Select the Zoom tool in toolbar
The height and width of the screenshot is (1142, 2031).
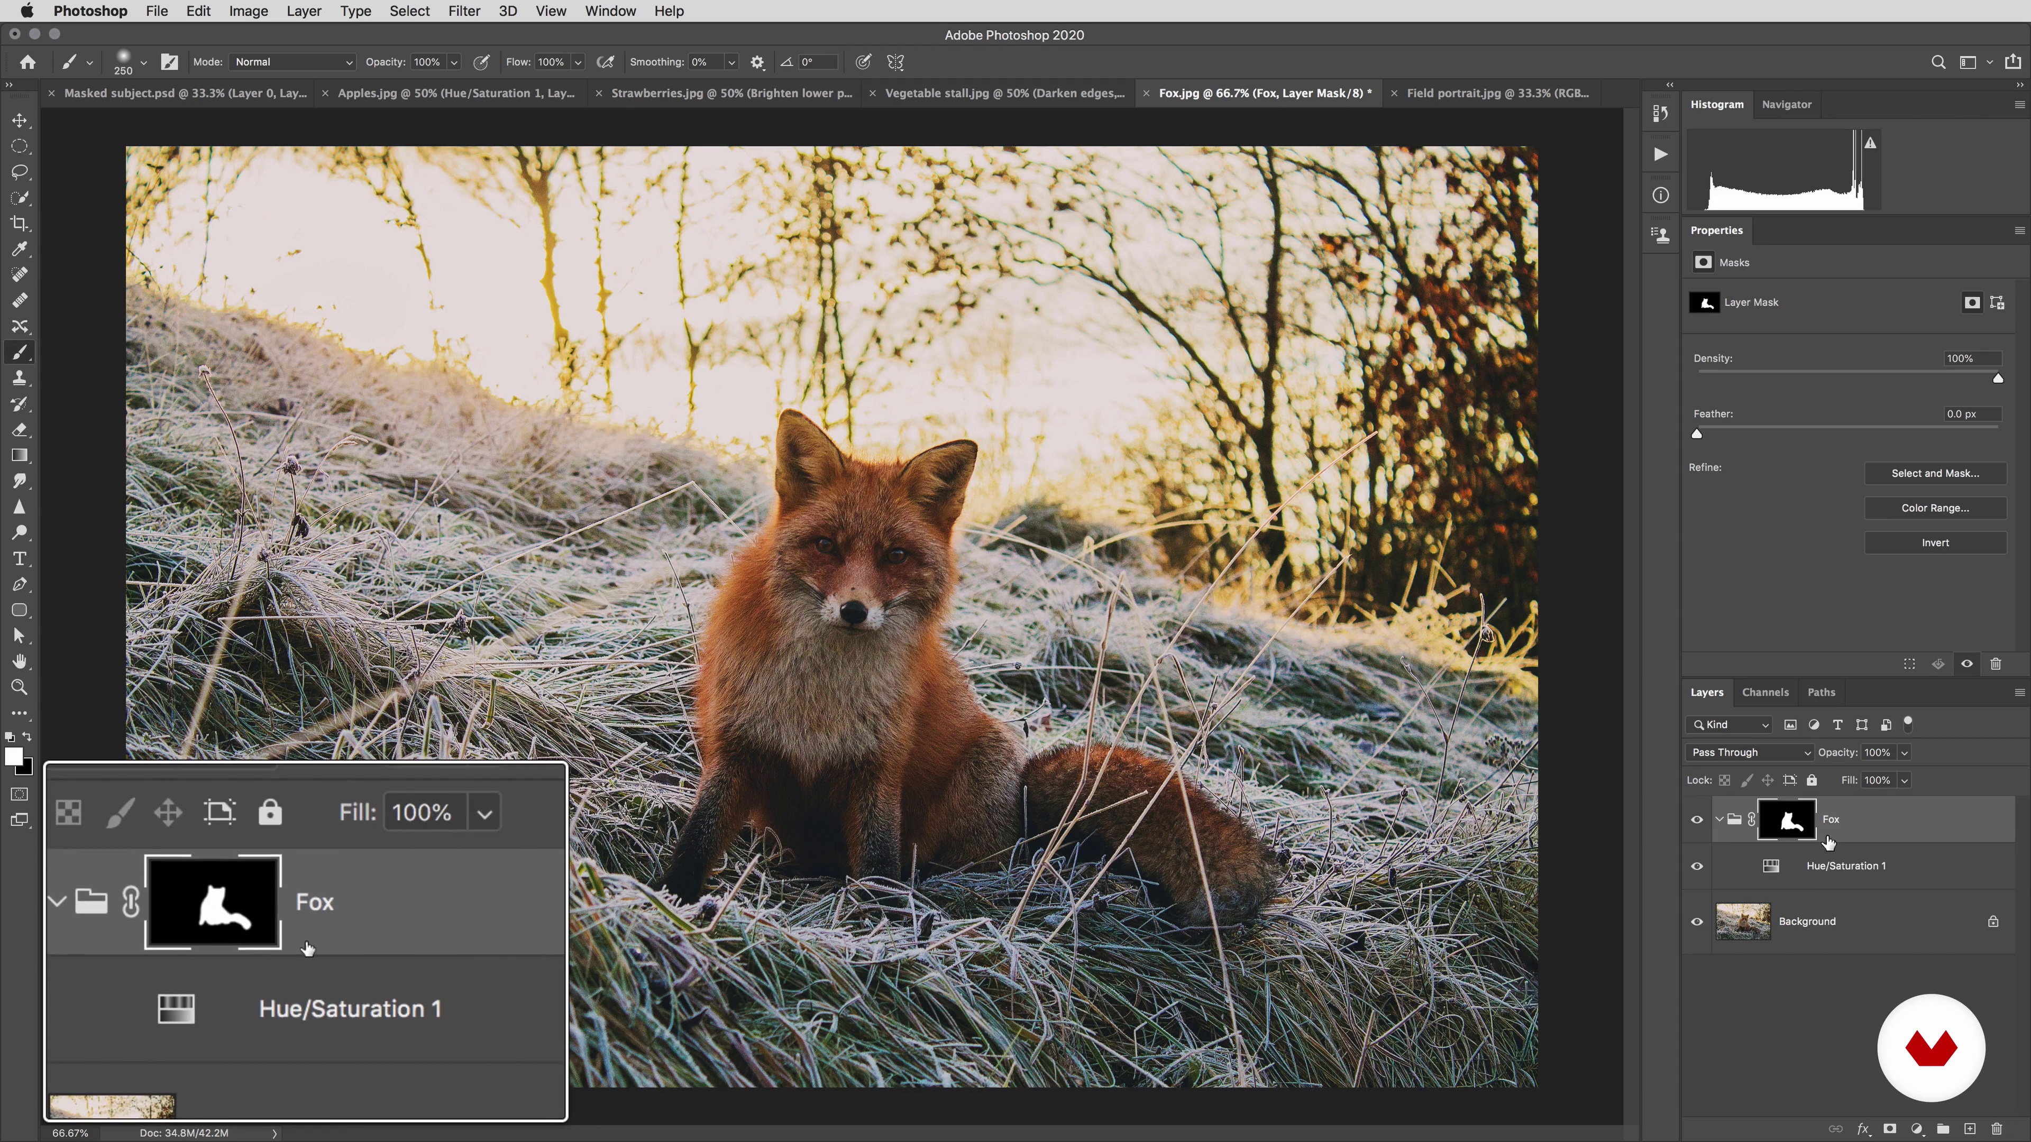[20, 687]
